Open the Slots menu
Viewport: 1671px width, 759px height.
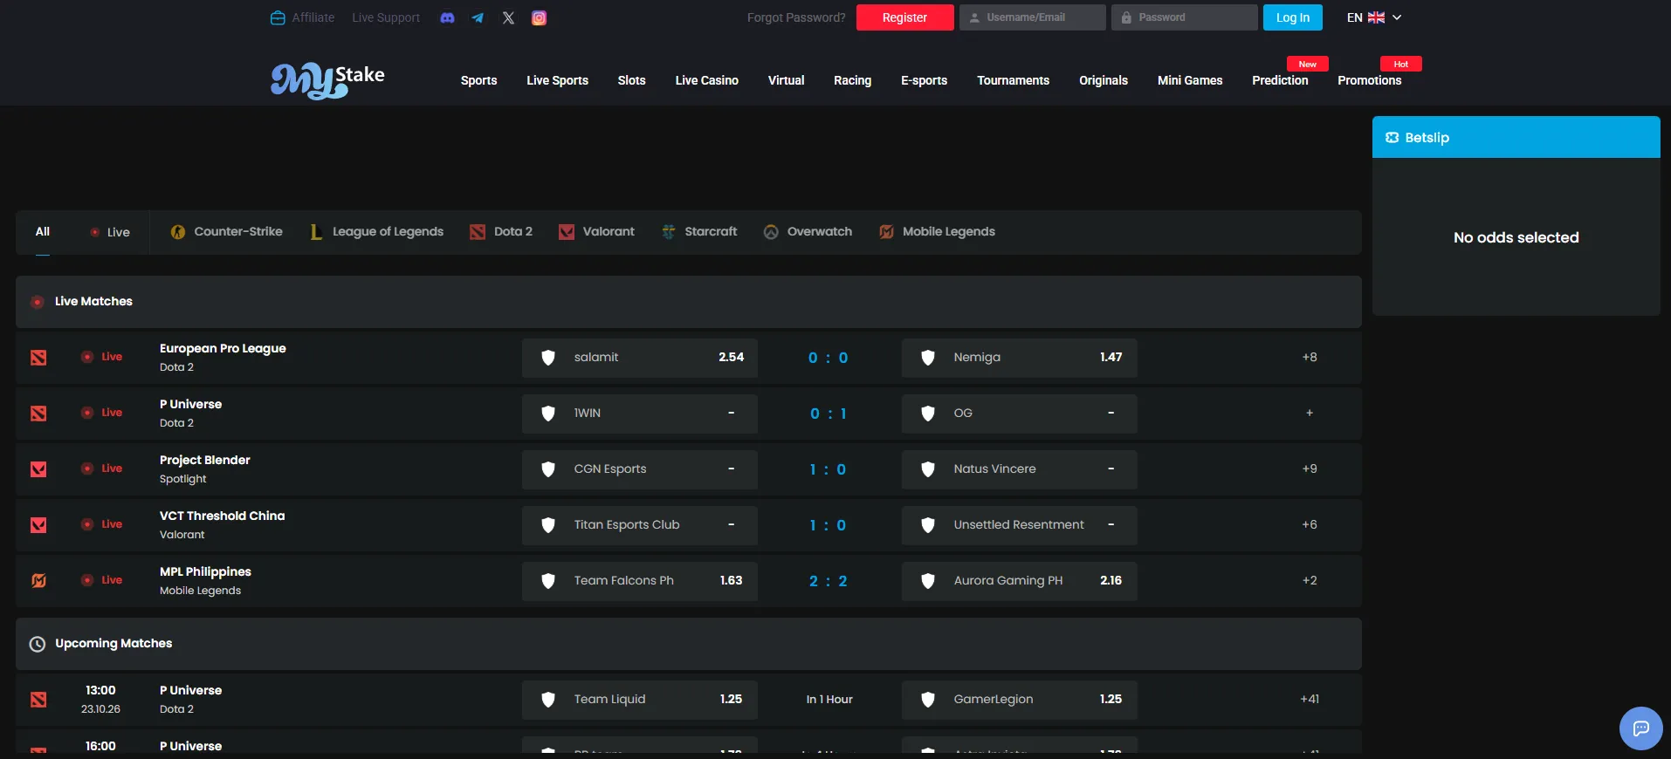coord(631,80)
